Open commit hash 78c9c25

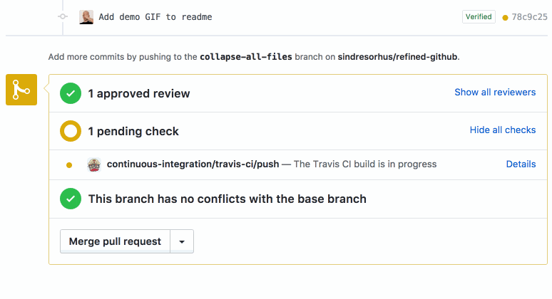(x=529, y=17)
